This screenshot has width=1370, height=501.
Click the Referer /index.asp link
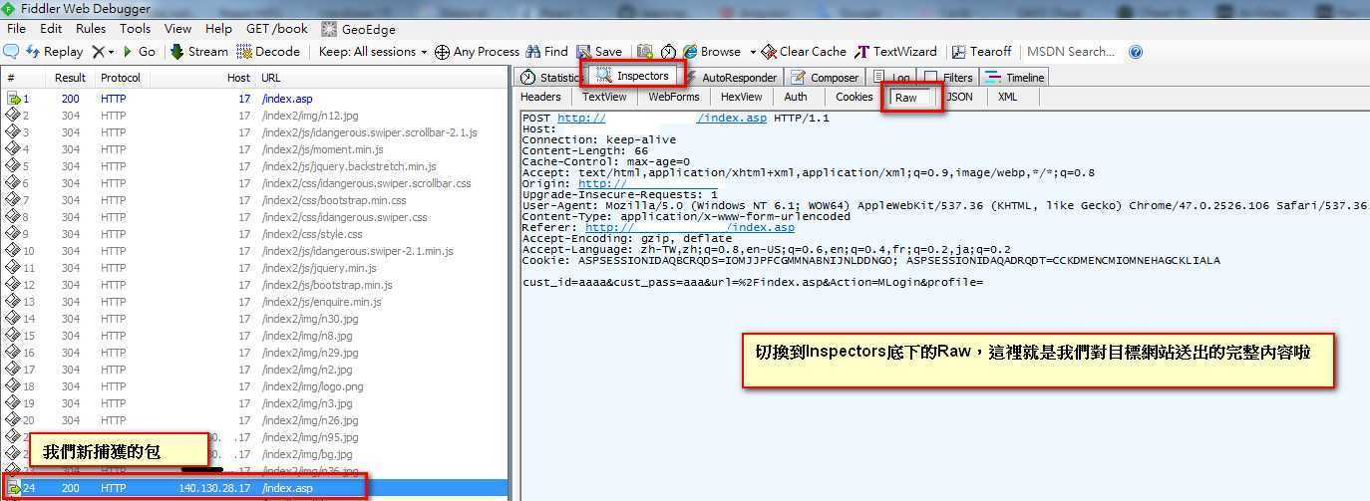click(690, 227)
